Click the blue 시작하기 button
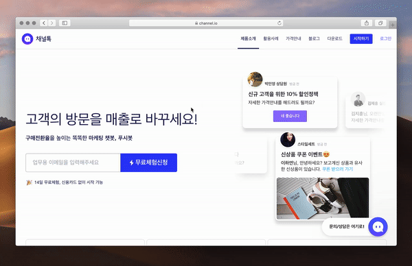The height and width of the screenshot is (266, 412). 361,39
